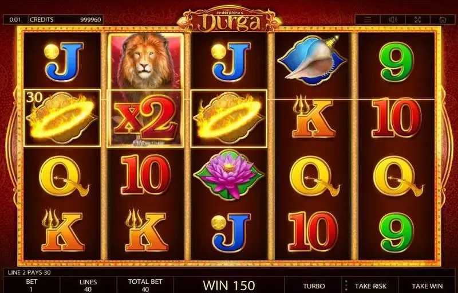The height and width of the screenshot is (293, 458).
Task: Change the Lines count
Action: (88, 286)
